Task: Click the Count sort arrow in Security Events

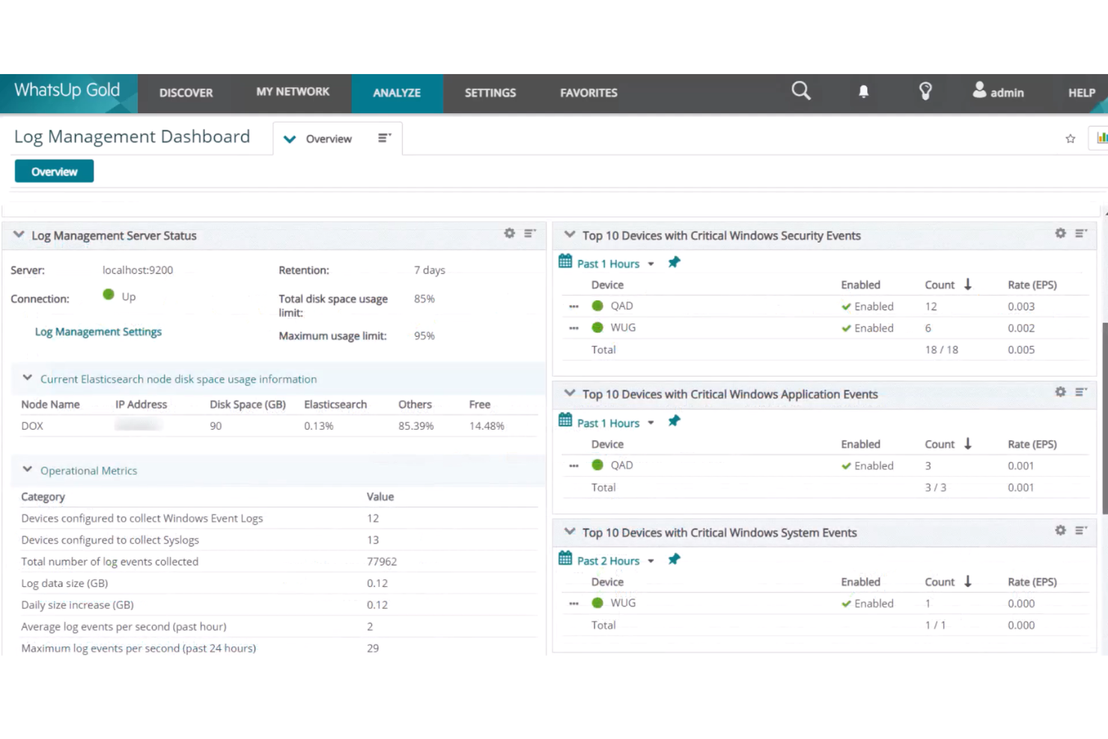Action: pos(967,285)
